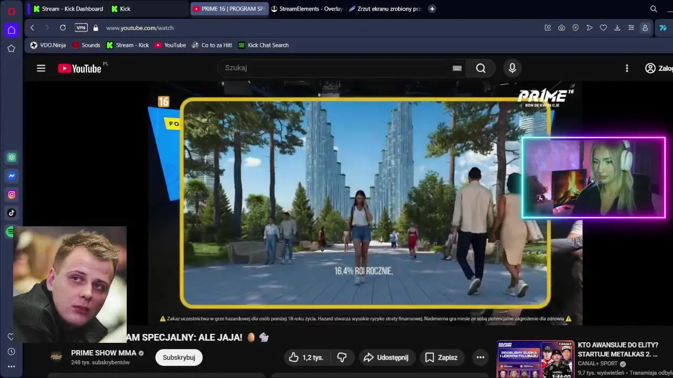Open YouTube settings three-dots menu
The image size is (673, 378).
627,68
